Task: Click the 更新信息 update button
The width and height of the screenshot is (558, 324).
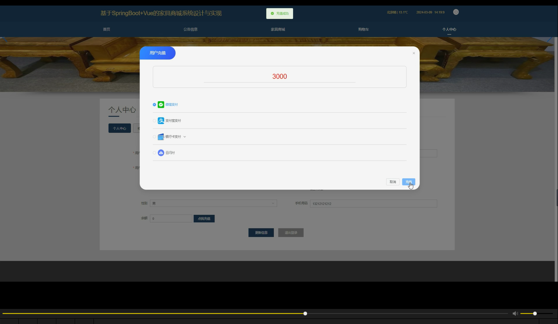Action: 261,233
